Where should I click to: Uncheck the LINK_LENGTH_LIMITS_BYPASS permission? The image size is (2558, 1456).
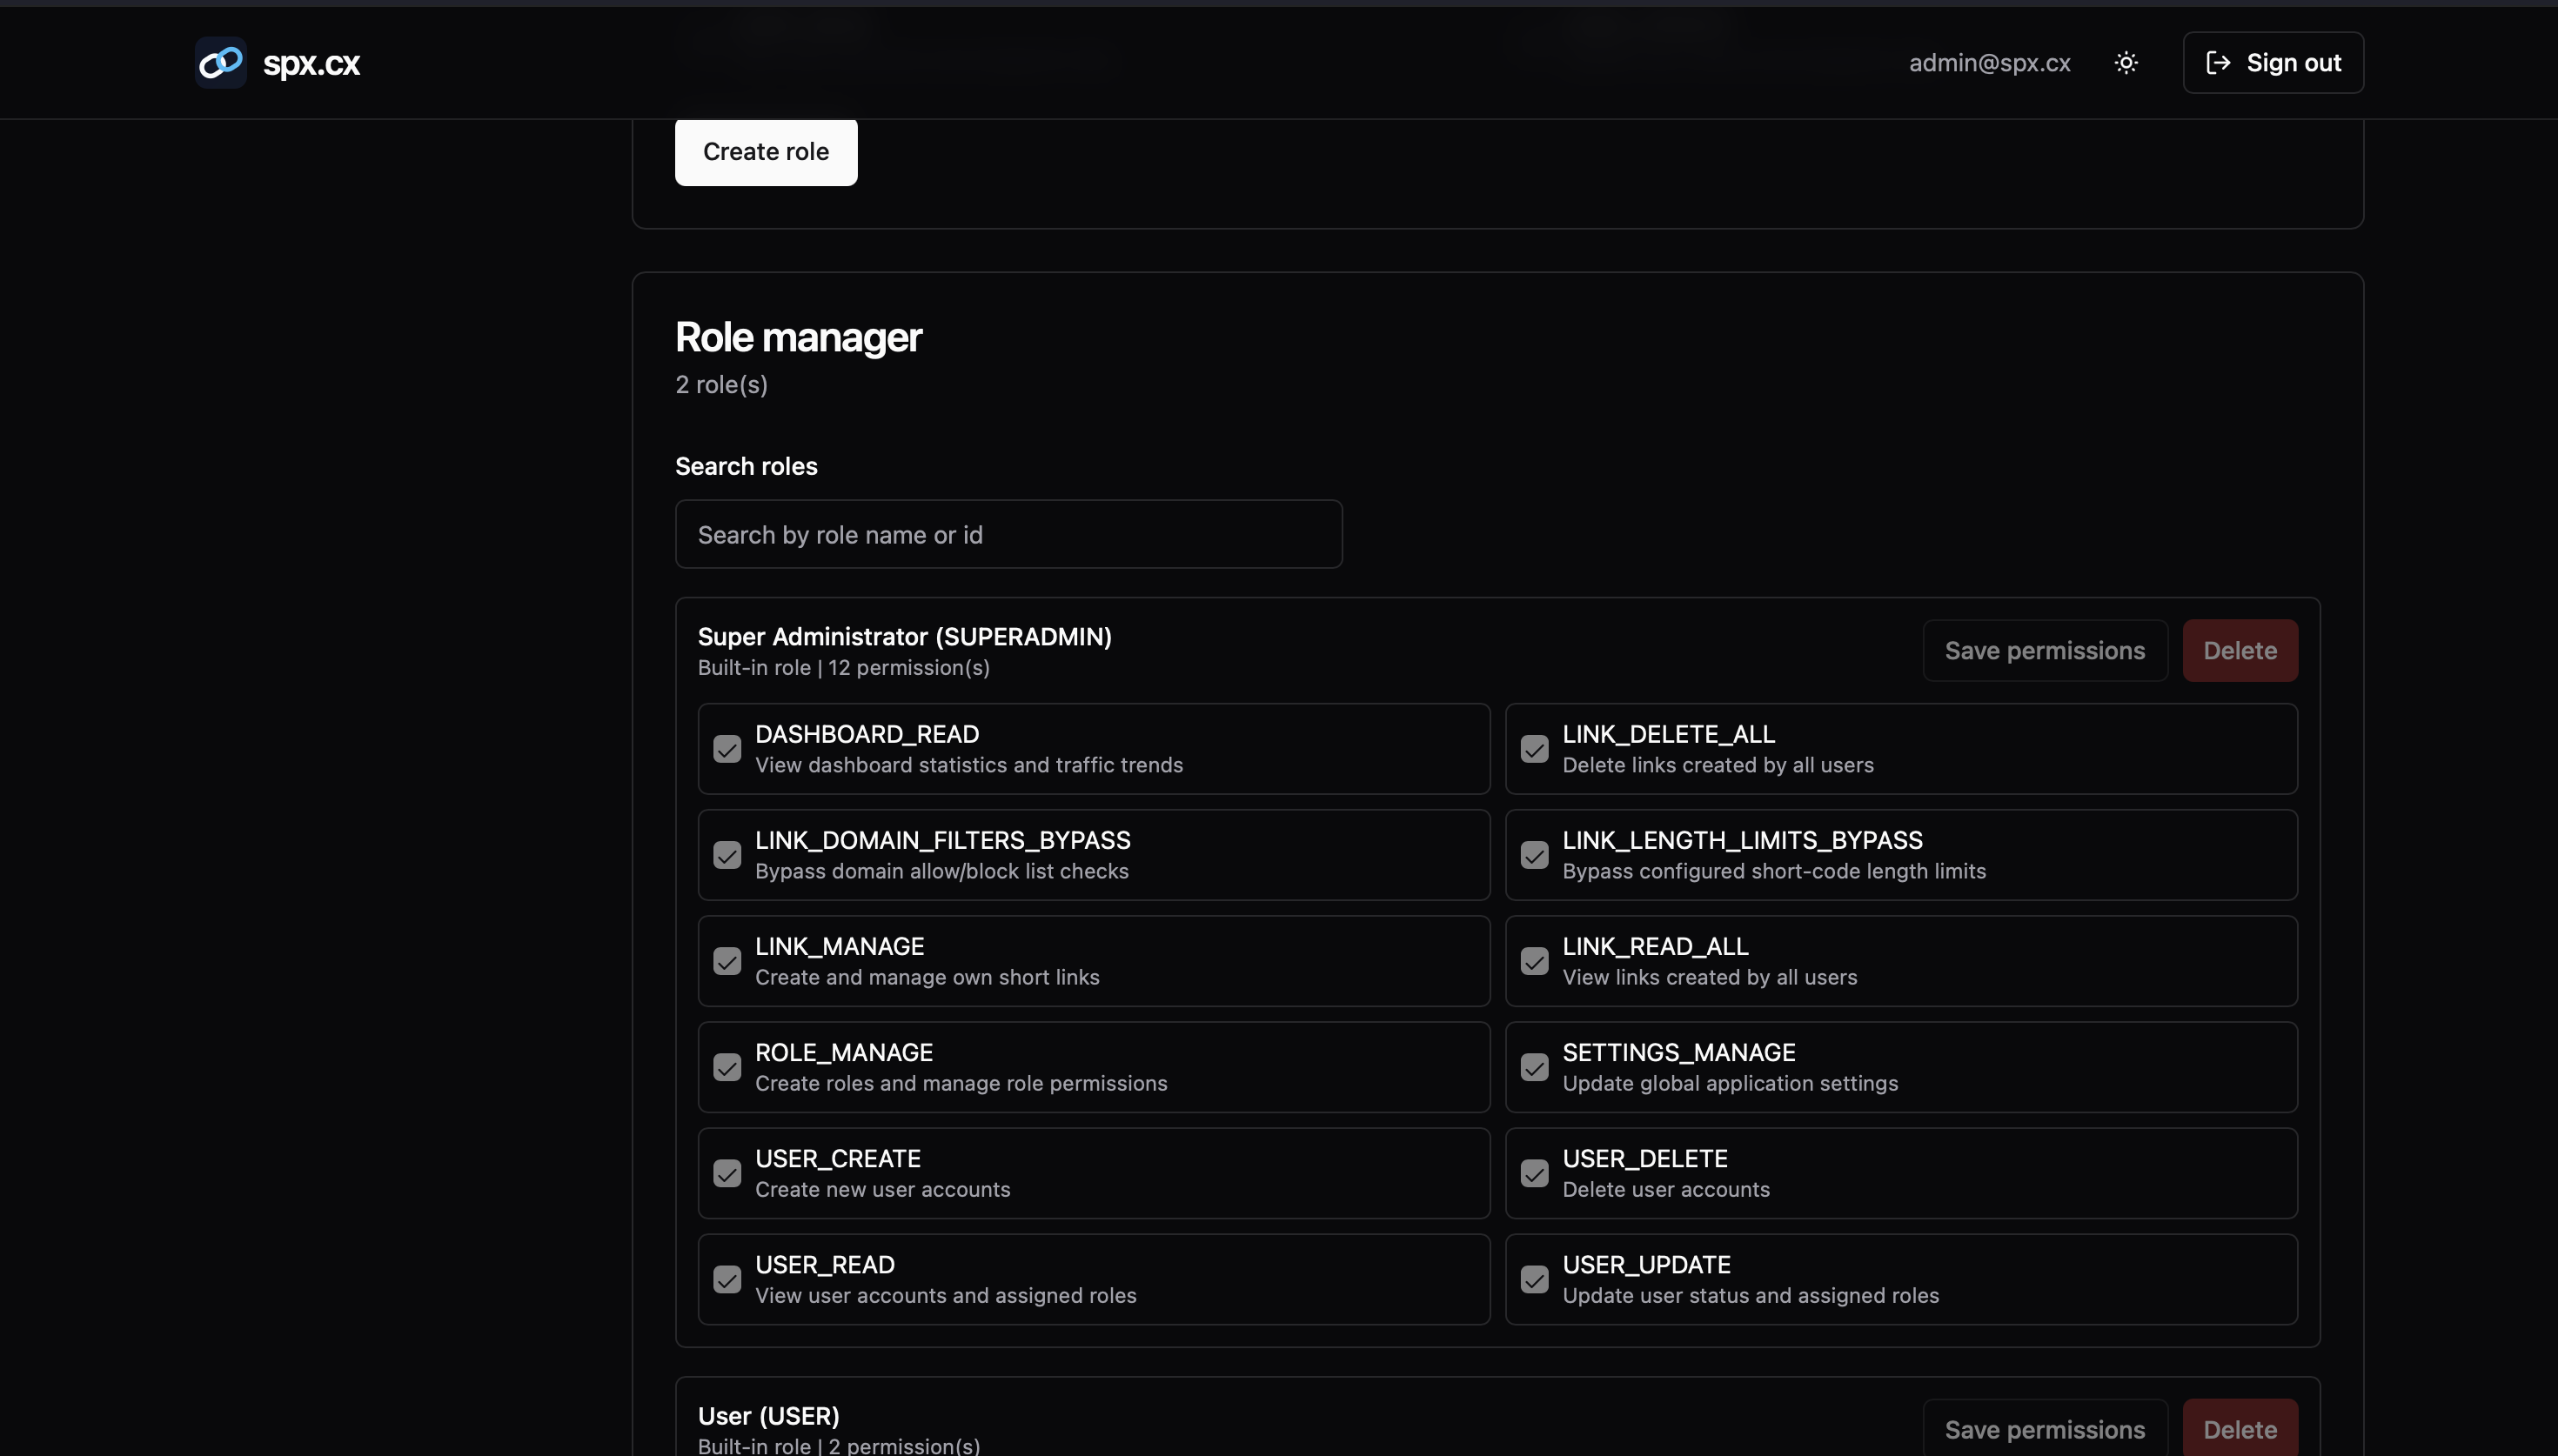click(1534, 855)
